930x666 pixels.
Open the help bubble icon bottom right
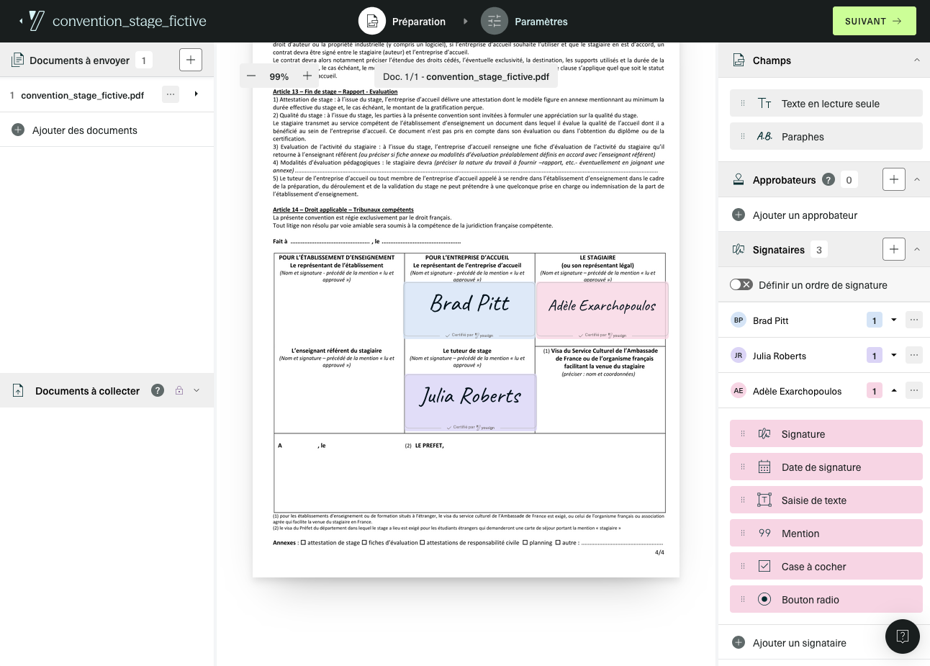902,636
